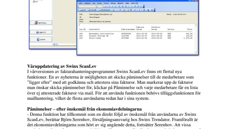Click sender Henric Berggren [henric@swinx.se]
This screenshot has height=129, width=229.
click(101, 14)
